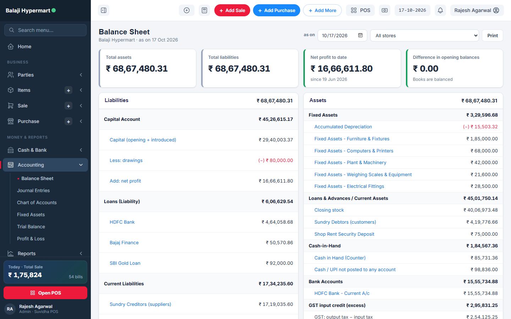The image size is (511, 319).
Task: Open Trial Balance from Accounting submenu
Action: 31,226
